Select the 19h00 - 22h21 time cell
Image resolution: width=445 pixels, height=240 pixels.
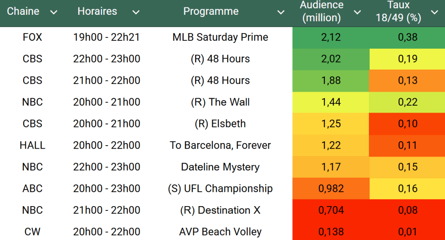(107, 37)
